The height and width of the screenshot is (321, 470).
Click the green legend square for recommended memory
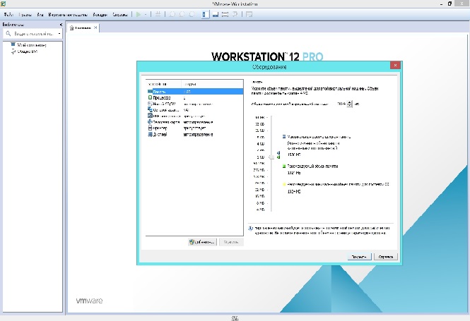click(x=284, y=166)
